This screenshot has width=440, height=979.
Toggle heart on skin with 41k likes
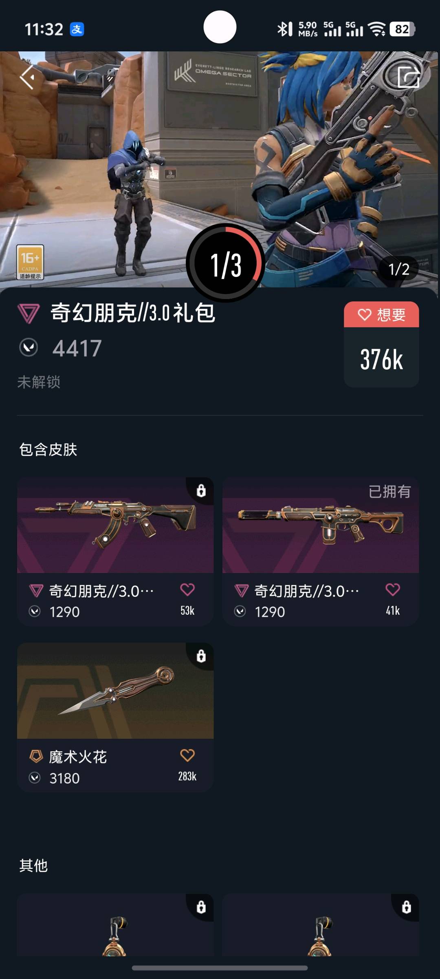point(393,589)
